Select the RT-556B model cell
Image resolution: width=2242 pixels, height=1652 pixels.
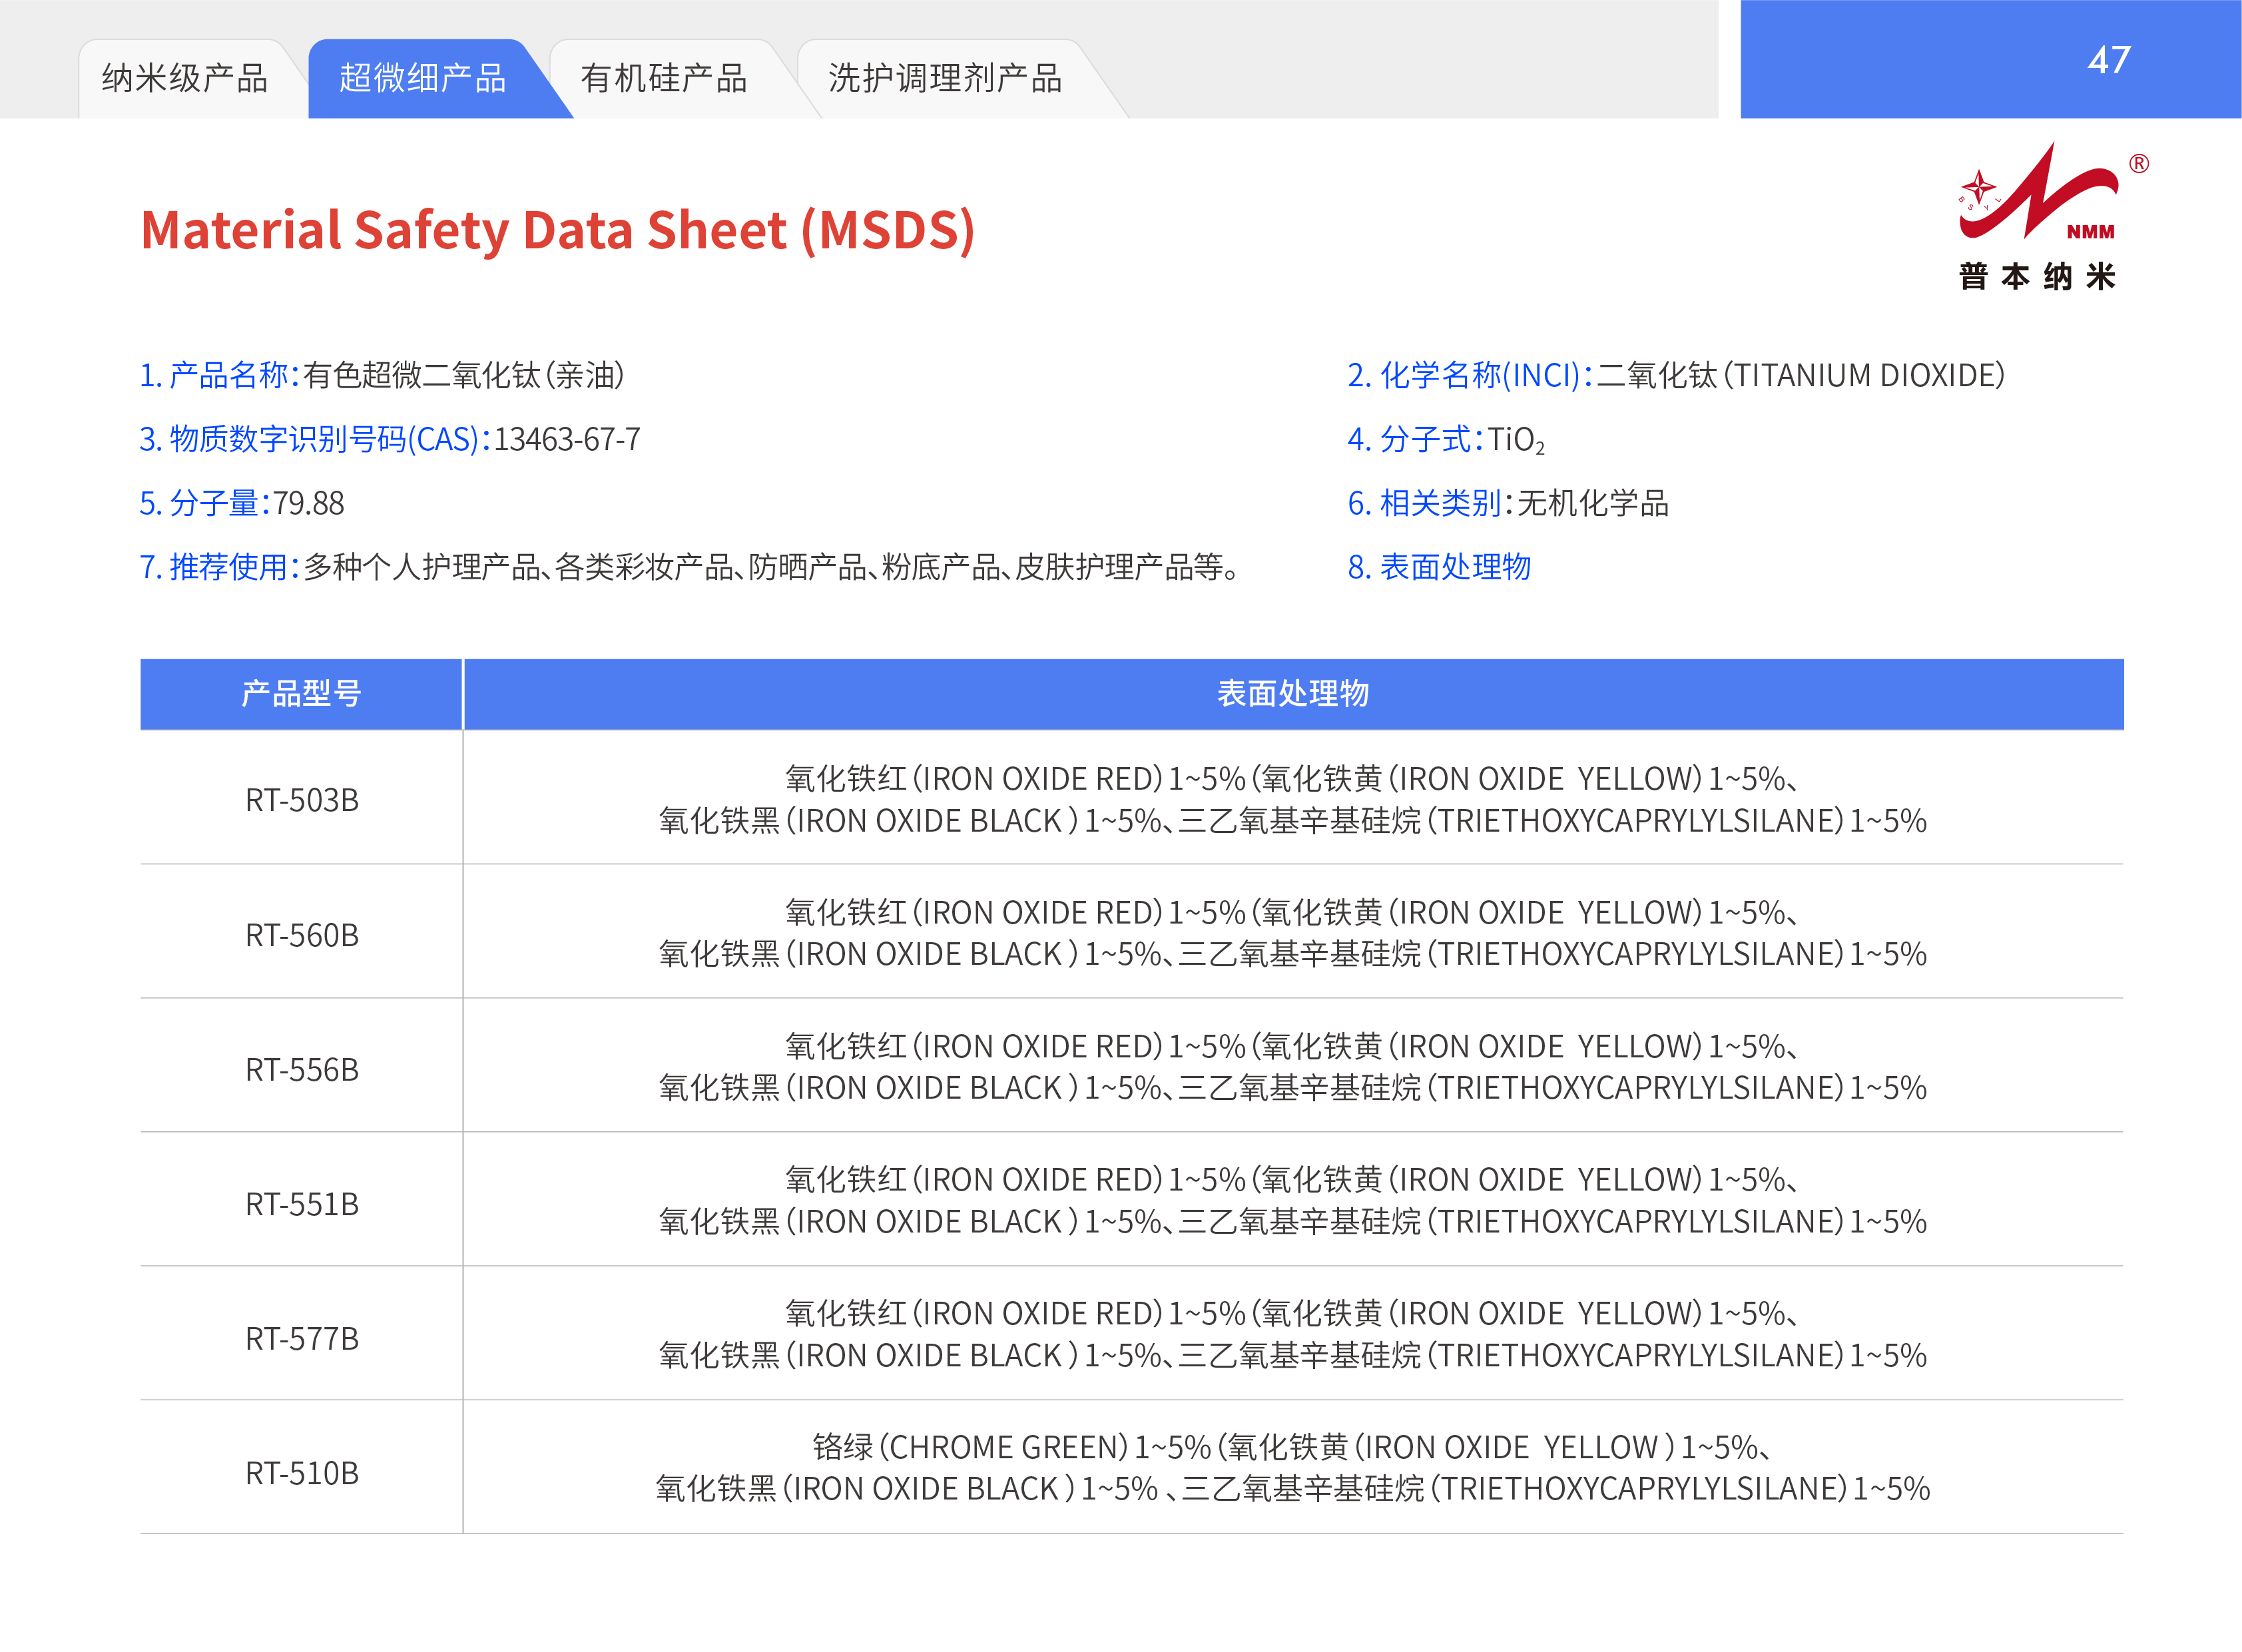click(301, 1069)
